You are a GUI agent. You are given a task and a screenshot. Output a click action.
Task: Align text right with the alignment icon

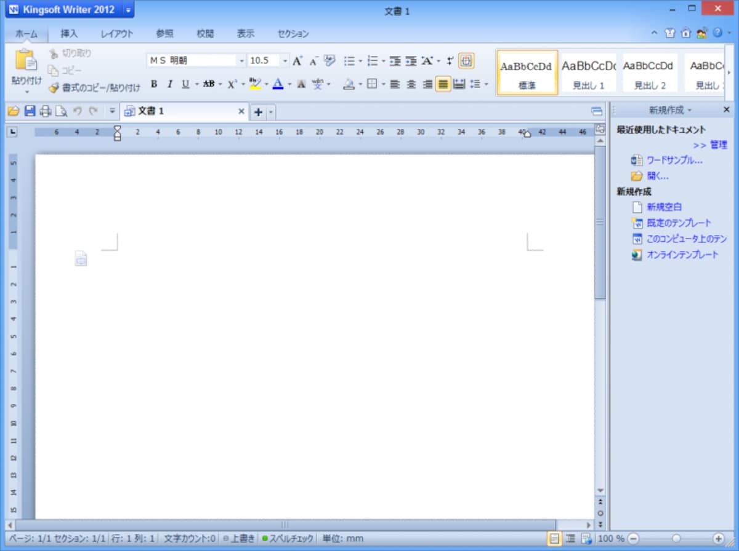[x=427, y=84]
